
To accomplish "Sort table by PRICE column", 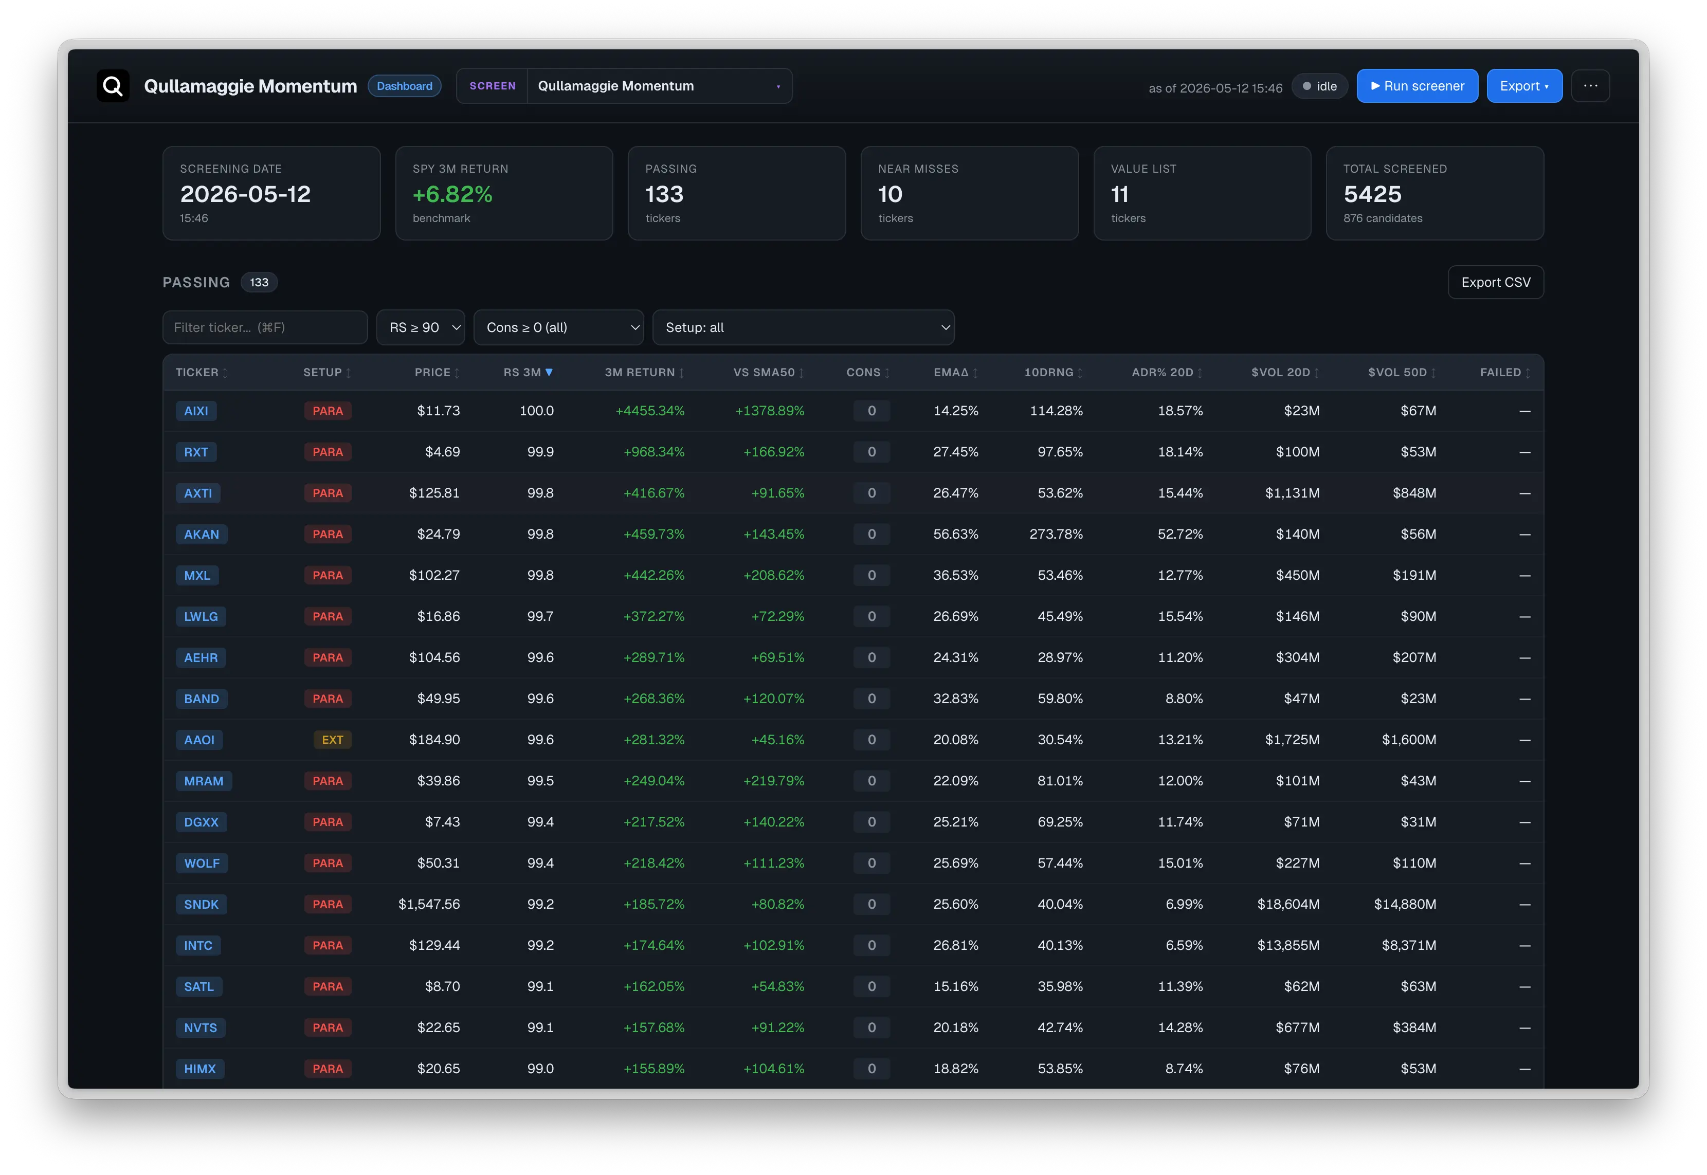I will click(x=437, y=373).
